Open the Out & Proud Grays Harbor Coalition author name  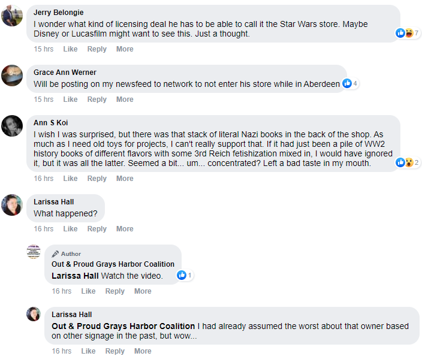113,264
